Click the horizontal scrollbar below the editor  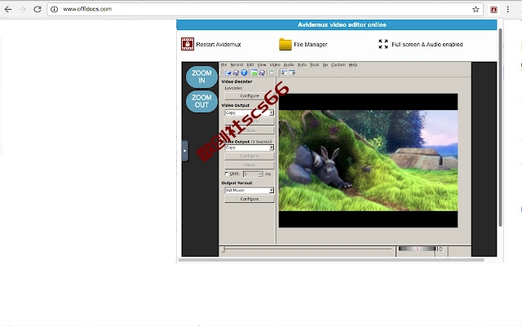click(x=331, y=260)
